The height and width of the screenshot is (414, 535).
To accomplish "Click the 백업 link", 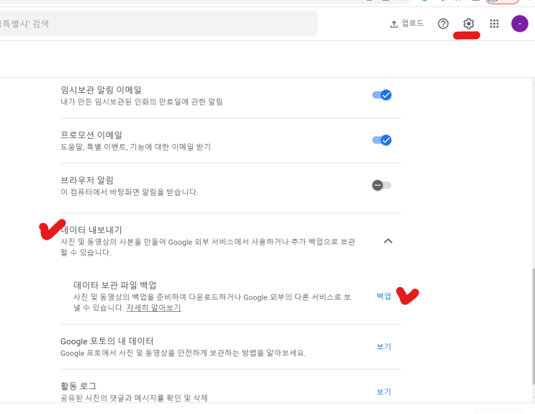I will click(384, 296).
